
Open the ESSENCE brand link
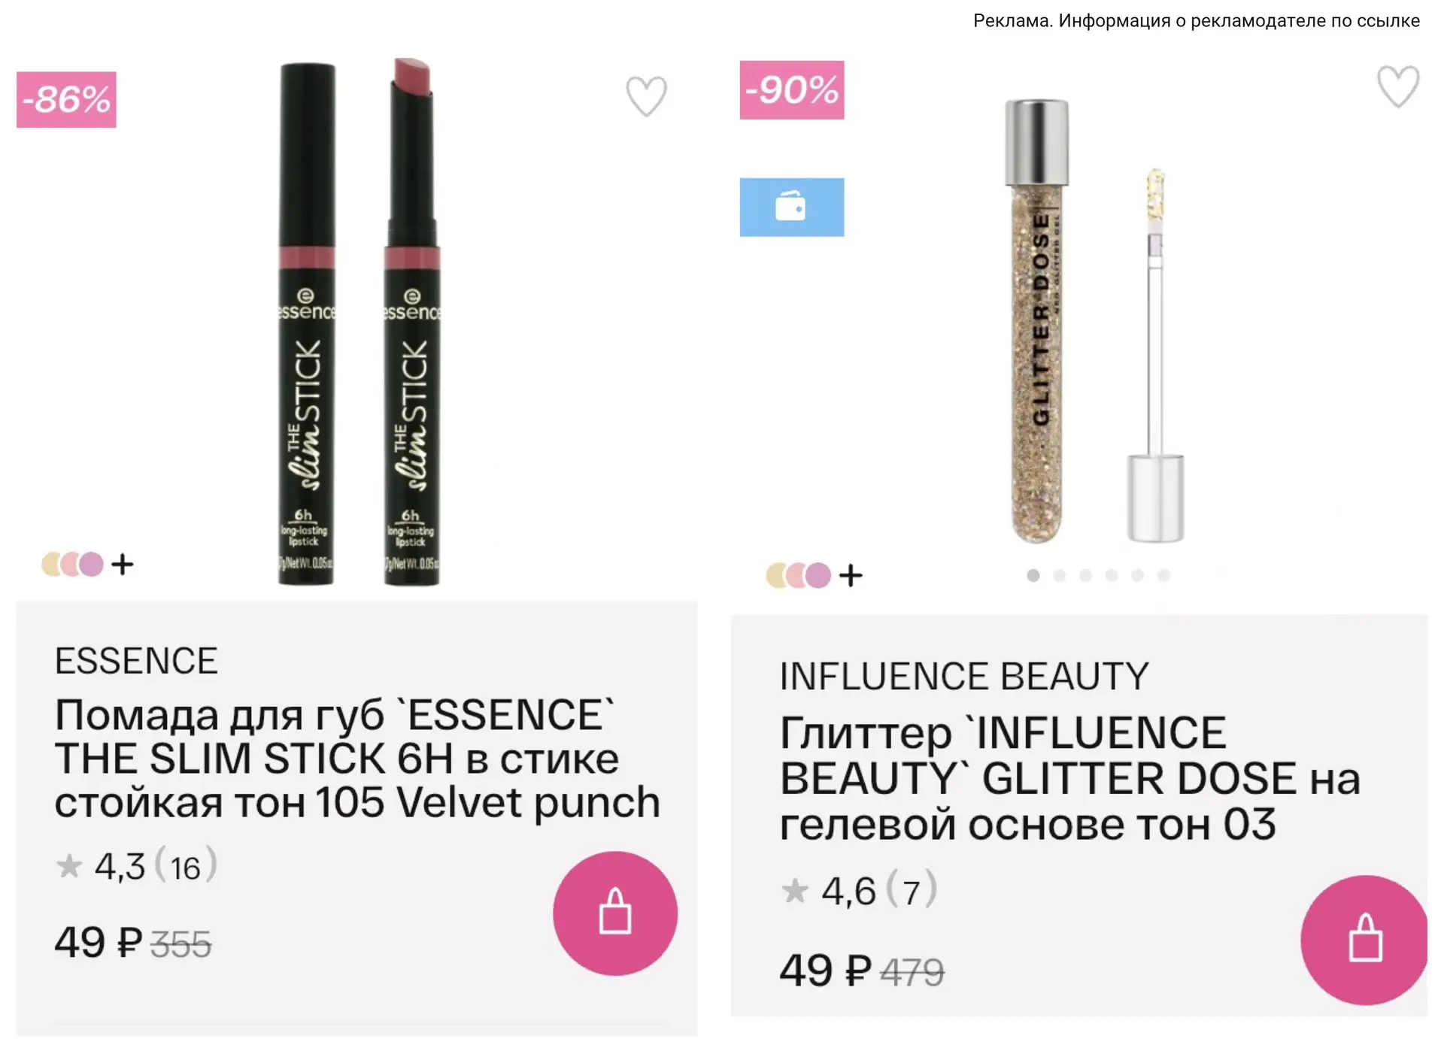(x=136, y=661)
